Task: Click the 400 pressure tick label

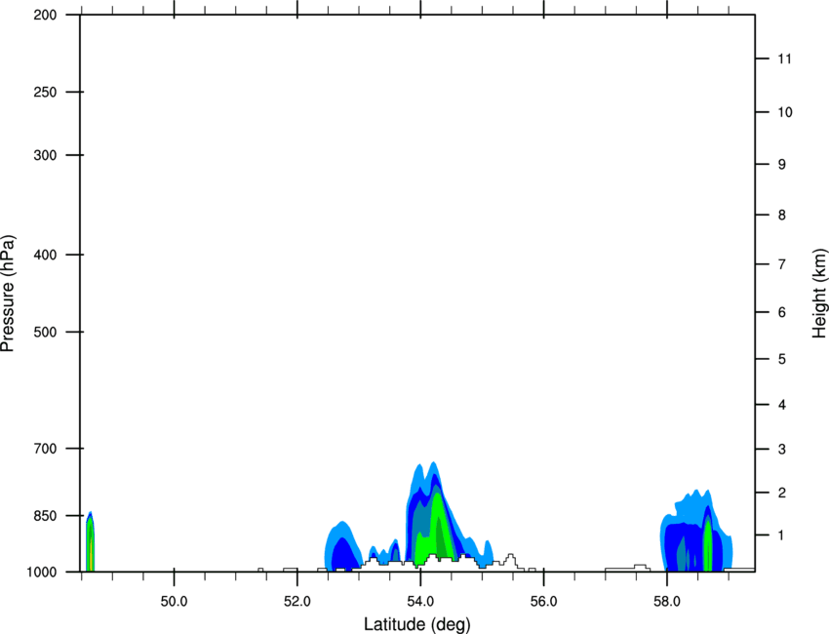Action: [x=46, y=255]
